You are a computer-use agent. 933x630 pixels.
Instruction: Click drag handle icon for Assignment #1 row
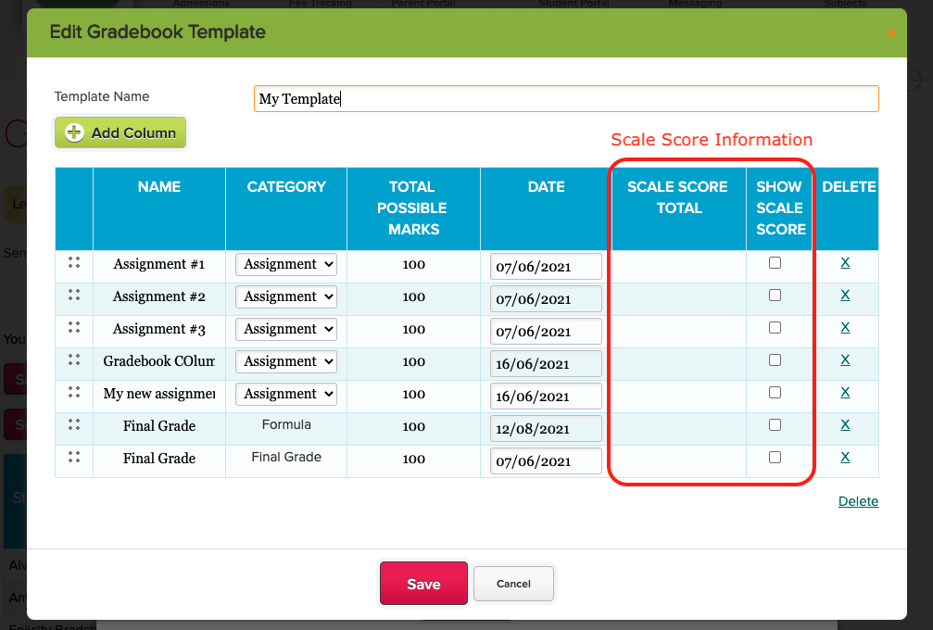click(74, 262)
